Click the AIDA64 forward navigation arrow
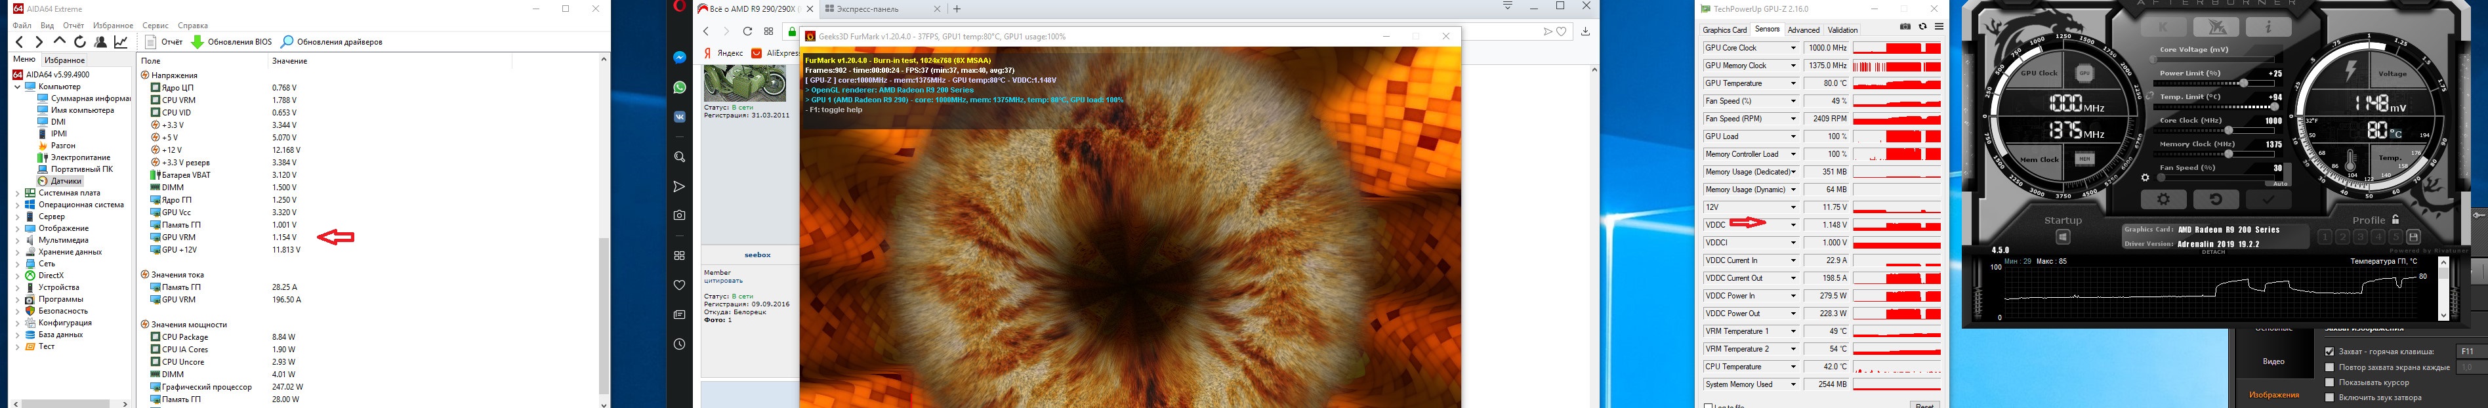Screen dimensions: 2488x408 pyautogui.click(x=39, y=41)
